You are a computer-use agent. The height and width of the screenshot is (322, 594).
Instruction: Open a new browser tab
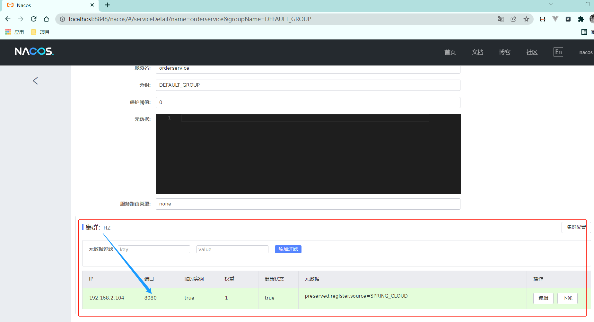point(107,5)
